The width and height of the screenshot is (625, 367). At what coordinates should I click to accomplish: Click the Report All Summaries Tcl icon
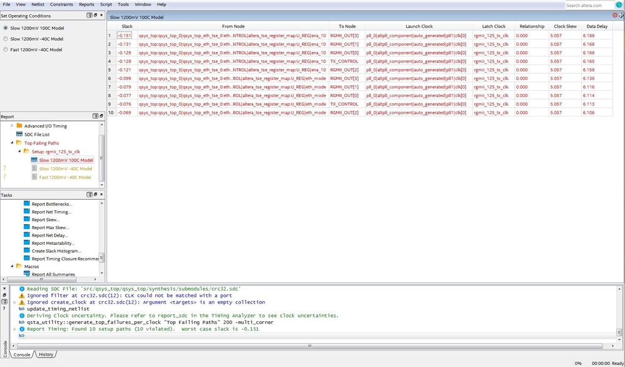(27, 274)
